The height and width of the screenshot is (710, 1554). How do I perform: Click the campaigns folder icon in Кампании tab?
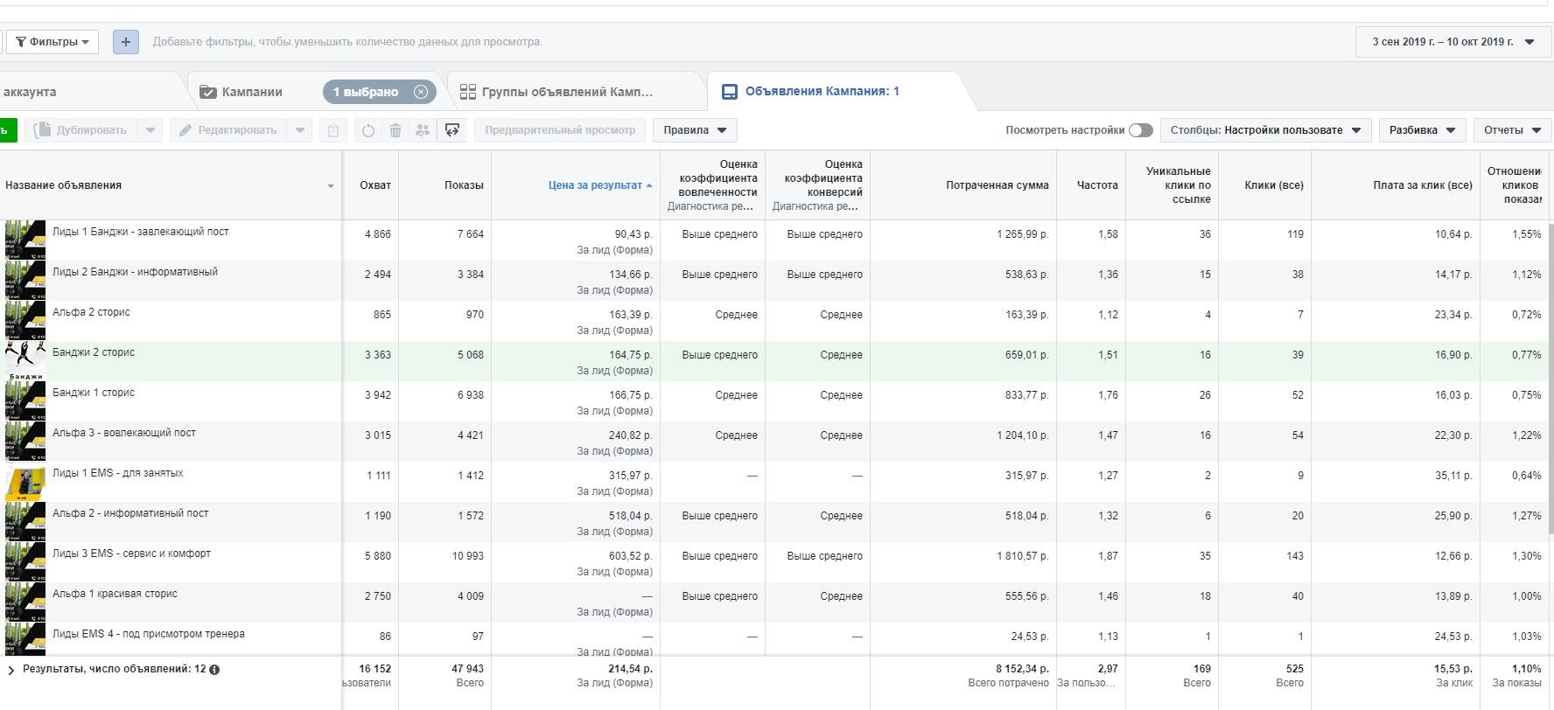pos(208,92)
